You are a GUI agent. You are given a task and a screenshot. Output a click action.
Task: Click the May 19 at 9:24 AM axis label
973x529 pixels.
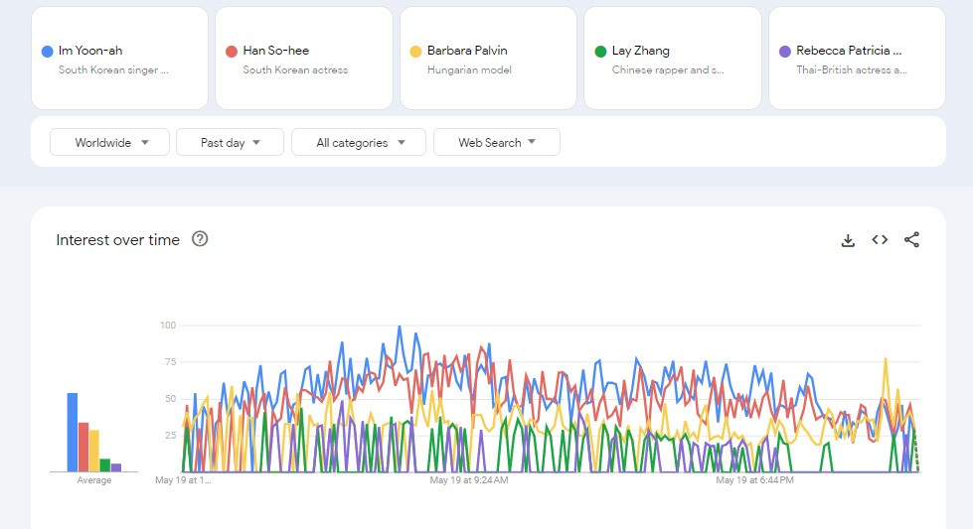(x=469, y=480)
